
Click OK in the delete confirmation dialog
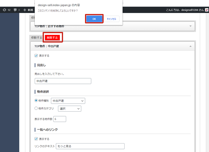[x=94, y=19]
